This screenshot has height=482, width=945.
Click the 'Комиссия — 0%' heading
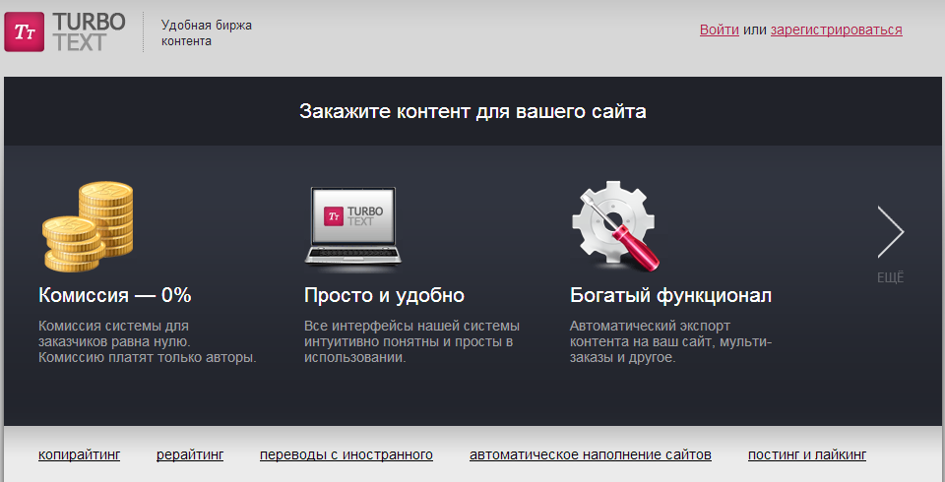point(114,295)
